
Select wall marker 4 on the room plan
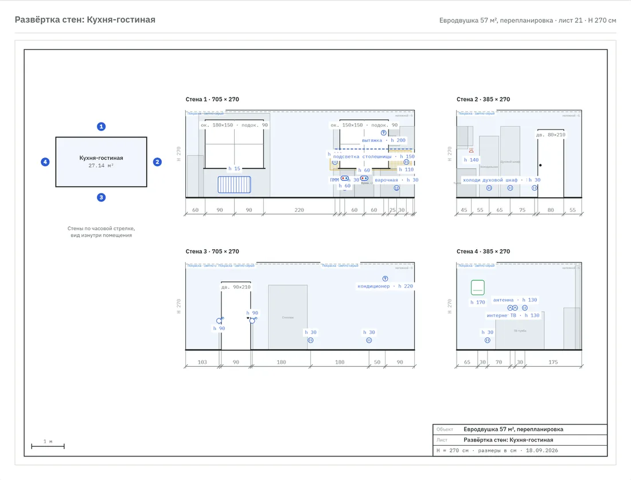(45, 162)
